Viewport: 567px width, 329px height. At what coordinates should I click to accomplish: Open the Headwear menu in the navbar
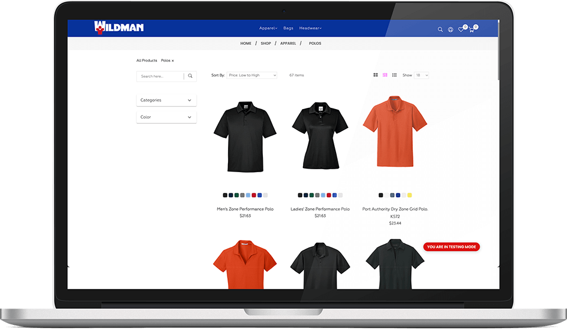(x=310, y=28)
